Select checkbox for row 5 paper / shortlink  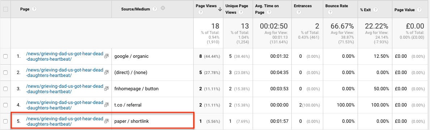pyautogui.click(x=5, y=121)
